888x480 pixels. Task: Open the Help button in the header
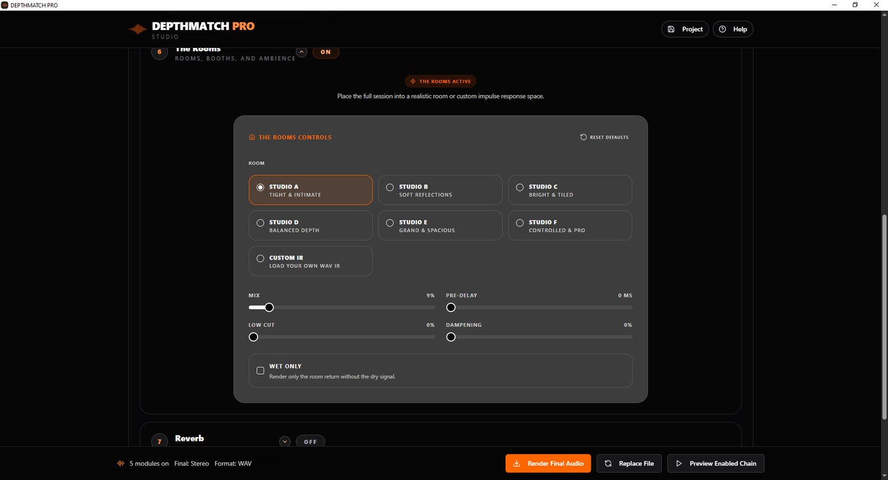click(733, 29)
